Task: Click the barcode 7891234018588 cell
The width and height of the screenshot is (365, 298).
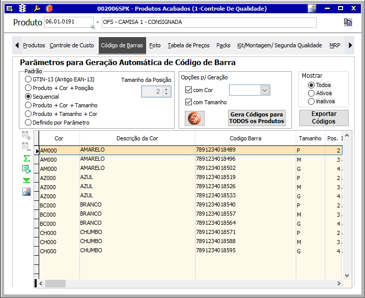Action: click(x=245, y=242)
